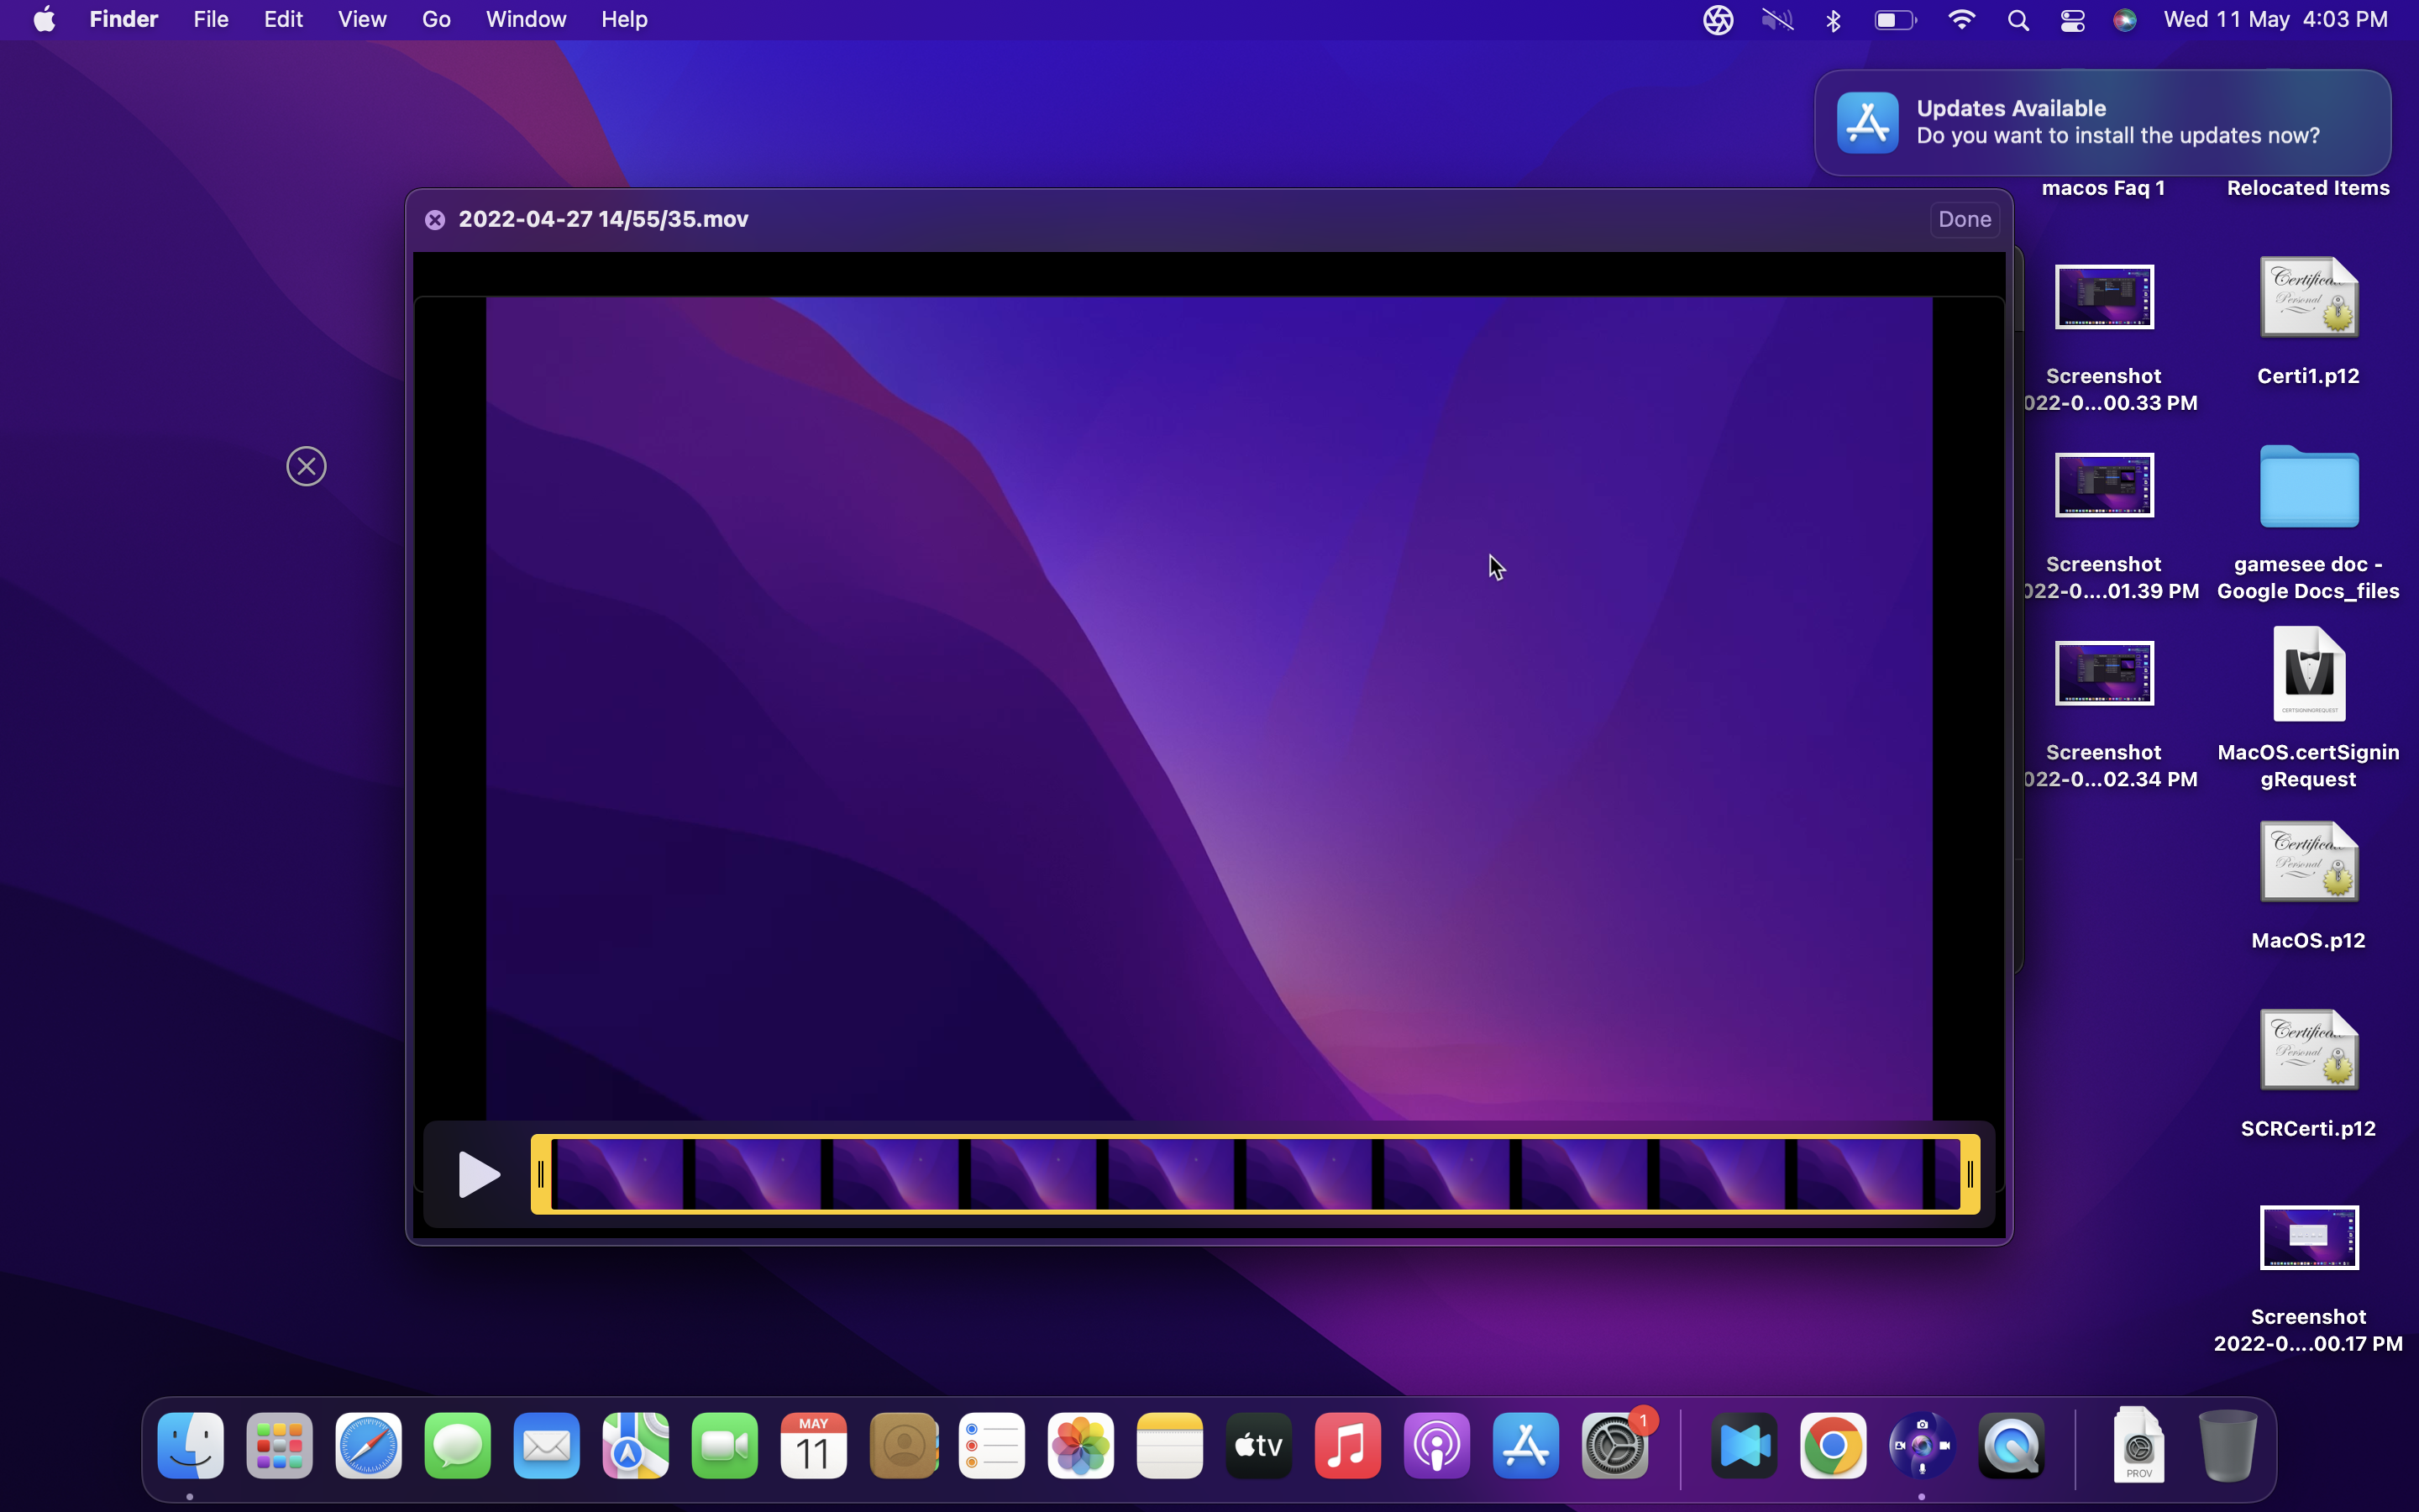Open Launchpad from the Dock

tap(279, 1445)
